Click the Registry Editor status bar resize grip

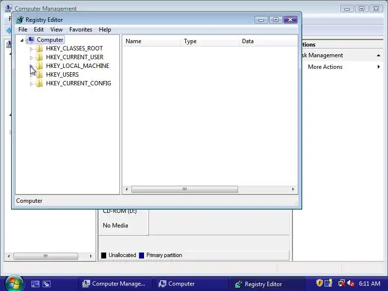pyautogui.click(x=296, y=203)
